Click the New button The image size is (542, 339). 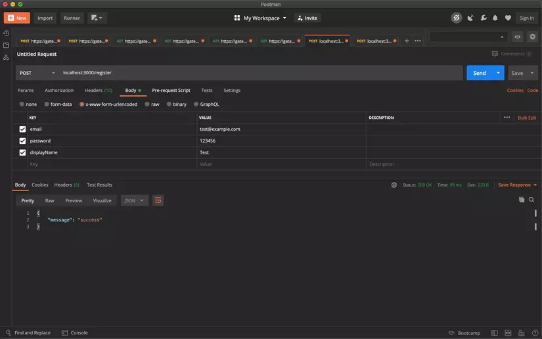click(x=17, y=18)
